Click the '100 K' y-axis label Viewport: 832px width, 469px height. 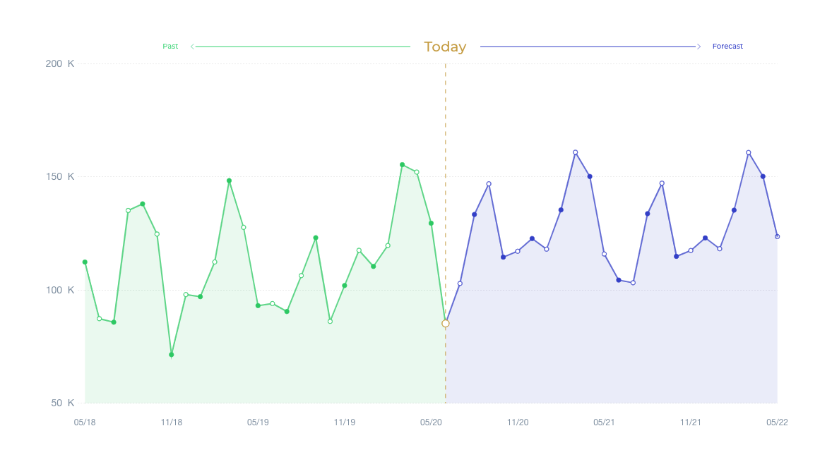coord(60,290)
